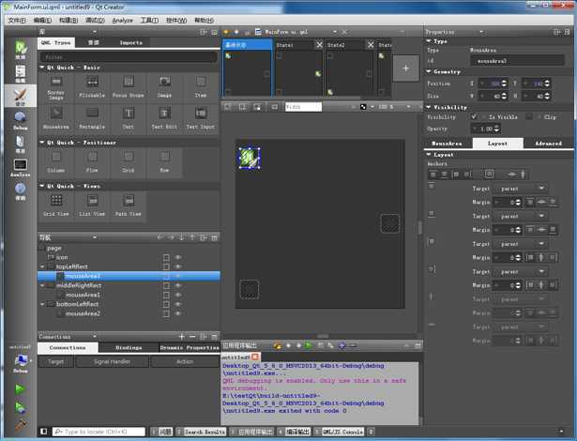
Task: Pick the Focus Scope component
Action: tap(128, 87)
